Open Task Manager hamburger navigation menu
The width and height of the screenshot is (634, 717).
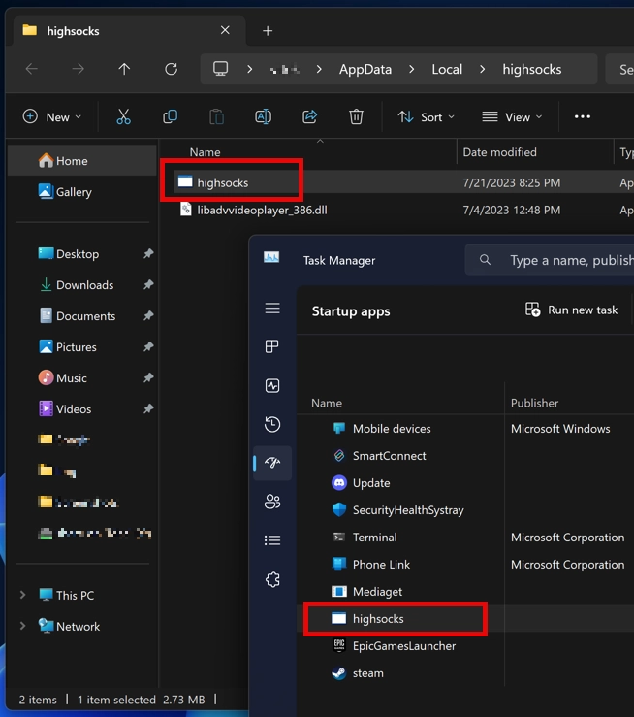[x=272, y=309]
